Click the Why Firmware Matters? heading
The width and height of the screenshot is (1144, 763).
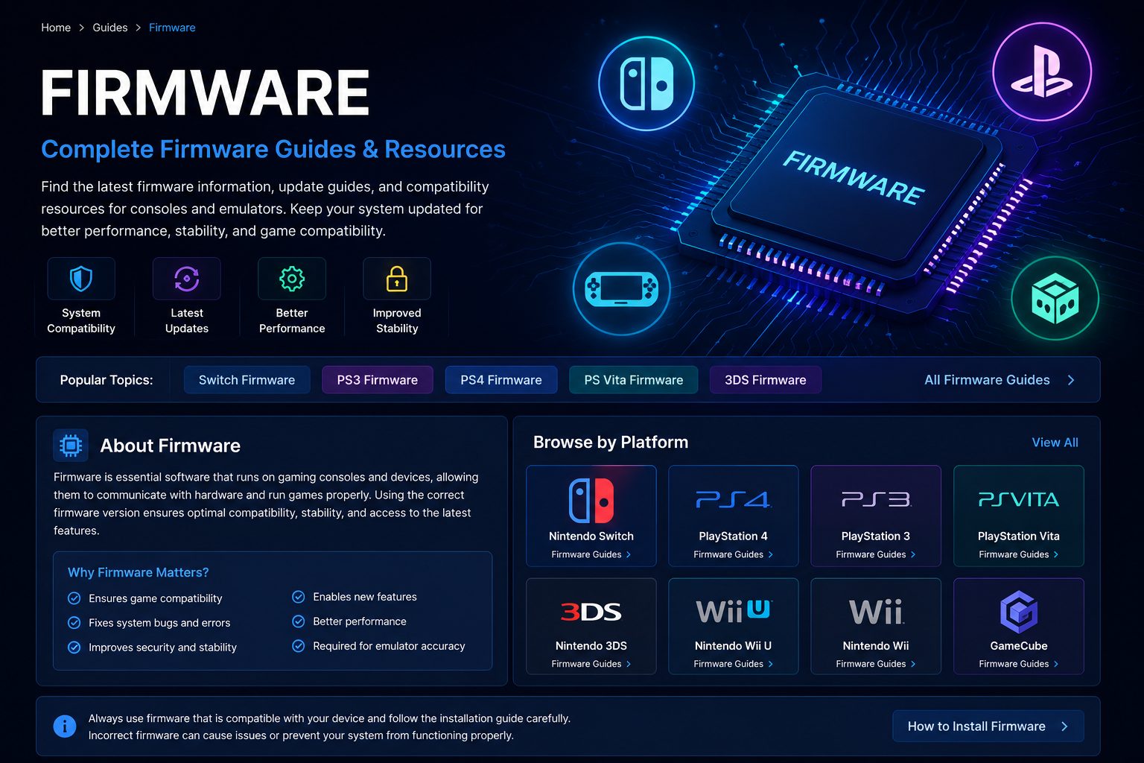(139, 572)
